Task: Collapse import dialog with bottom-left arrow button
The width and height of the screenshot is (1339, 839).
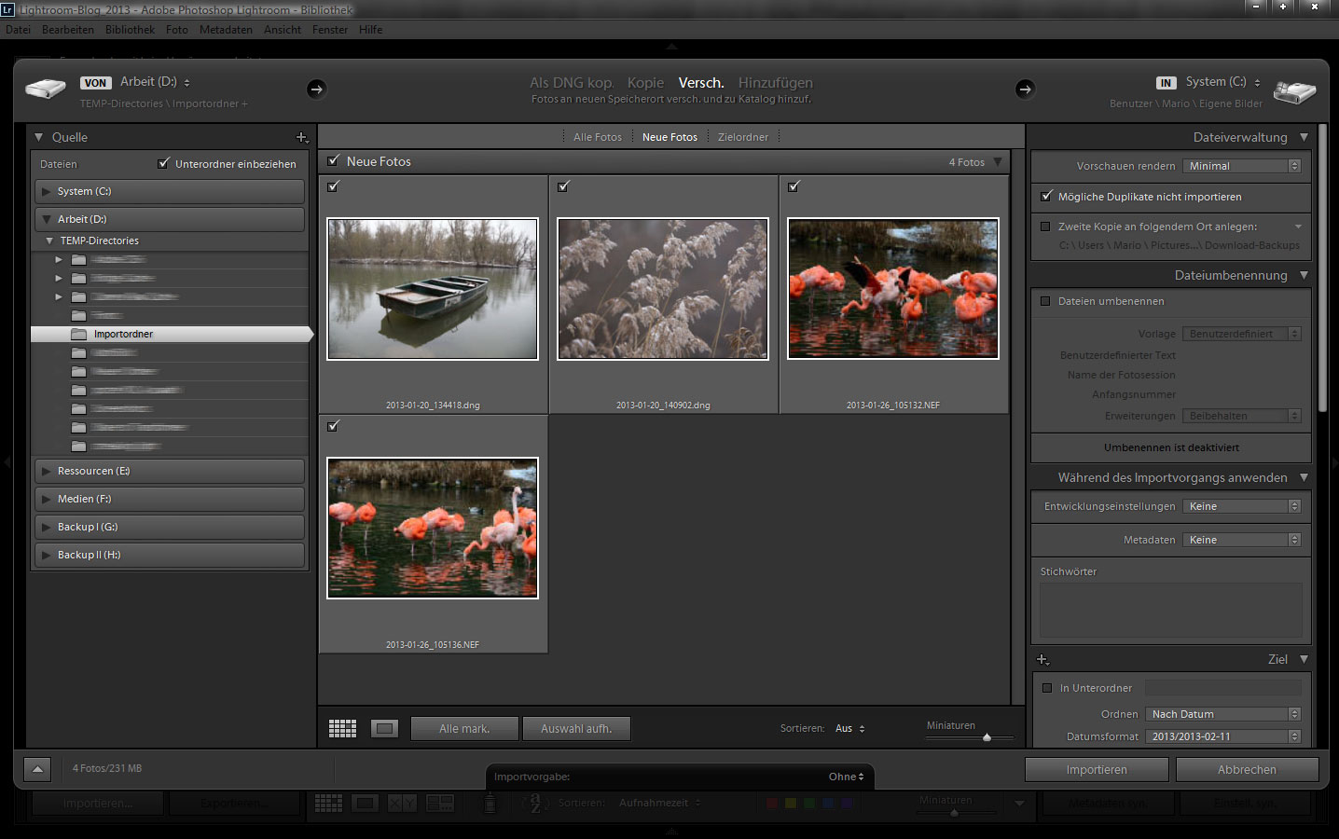Action: (36, 769)
